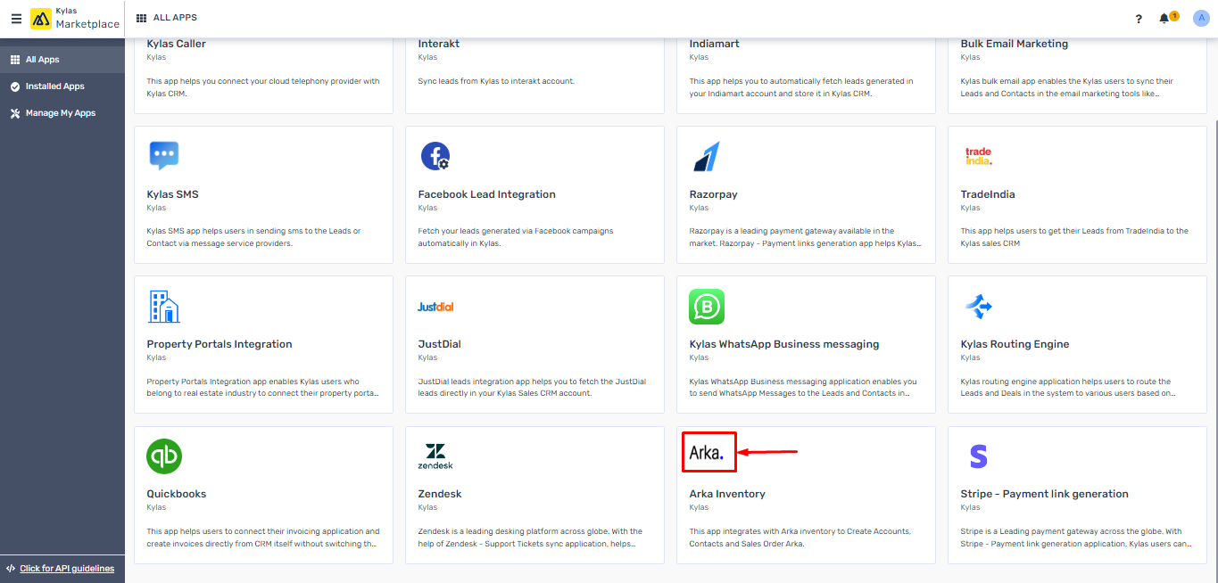
Task: Click the Quickbooks green logo
Action: coord(164,456)
